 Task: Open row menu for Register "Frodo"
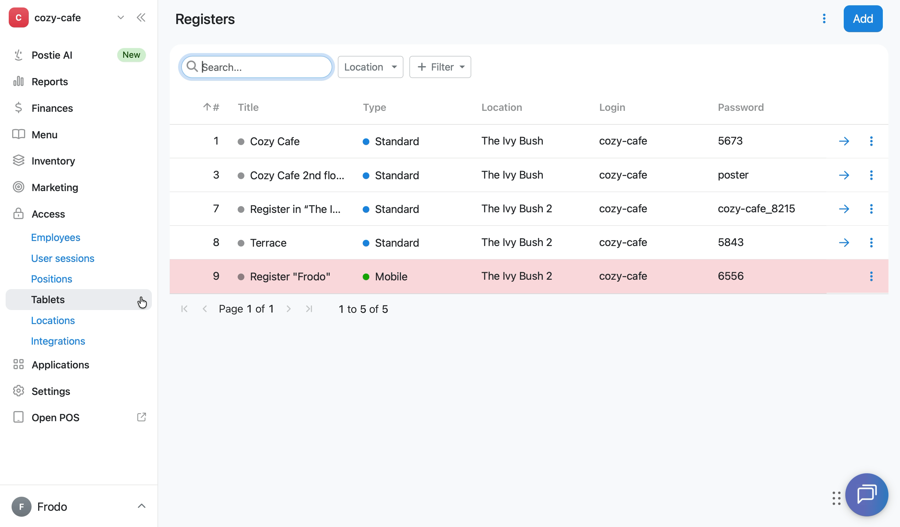(871, 276)
